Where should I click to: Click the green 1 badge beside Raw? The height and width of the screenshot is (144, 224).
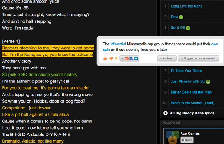click(181, 17)
